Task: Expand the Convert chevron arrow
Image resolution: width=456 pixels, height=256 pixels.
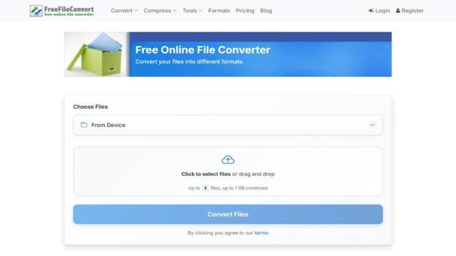Action: 136,11
